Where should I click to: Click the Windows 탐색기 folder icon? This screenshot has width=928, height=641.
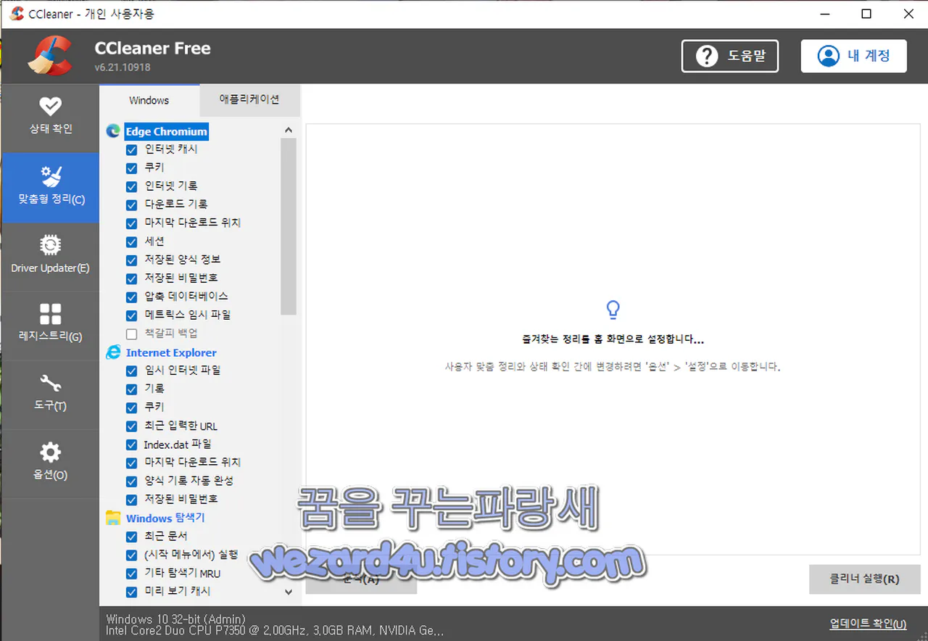[x=113, y=518]
